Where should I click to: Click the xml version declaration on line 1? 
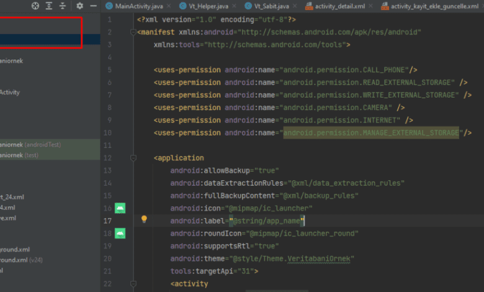point(217,19)
